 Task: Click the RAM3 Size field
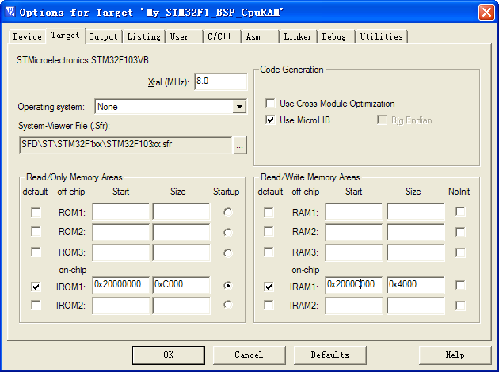pos(416,252)
